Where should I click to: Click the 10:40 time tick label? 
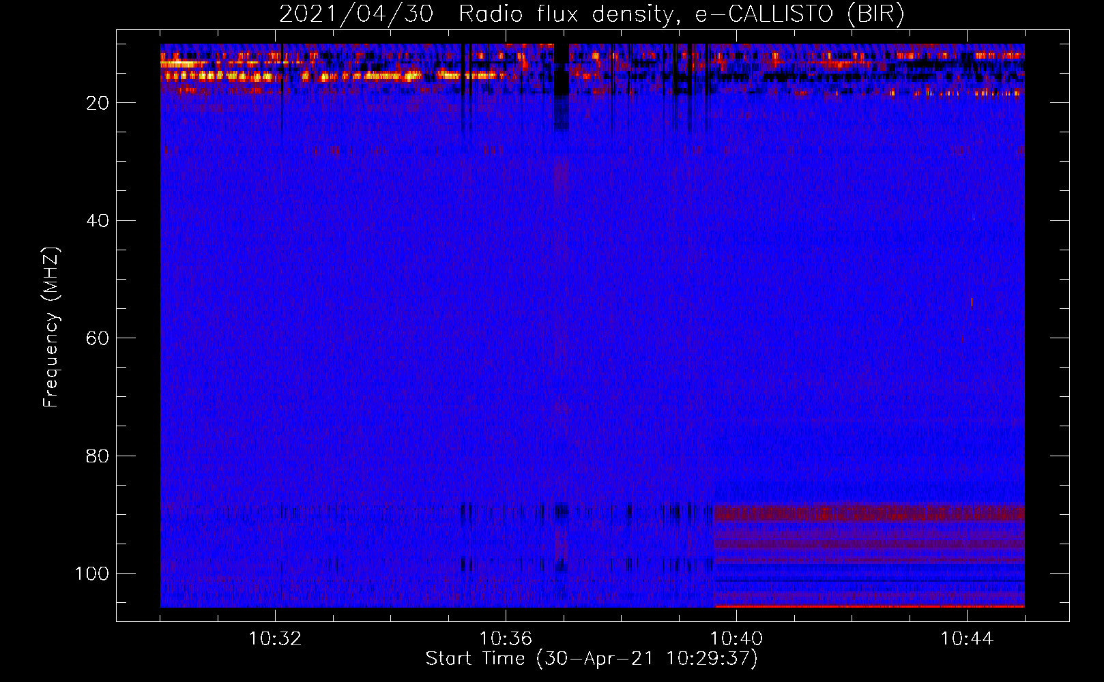pyautogui.click(x=736, y=639)
